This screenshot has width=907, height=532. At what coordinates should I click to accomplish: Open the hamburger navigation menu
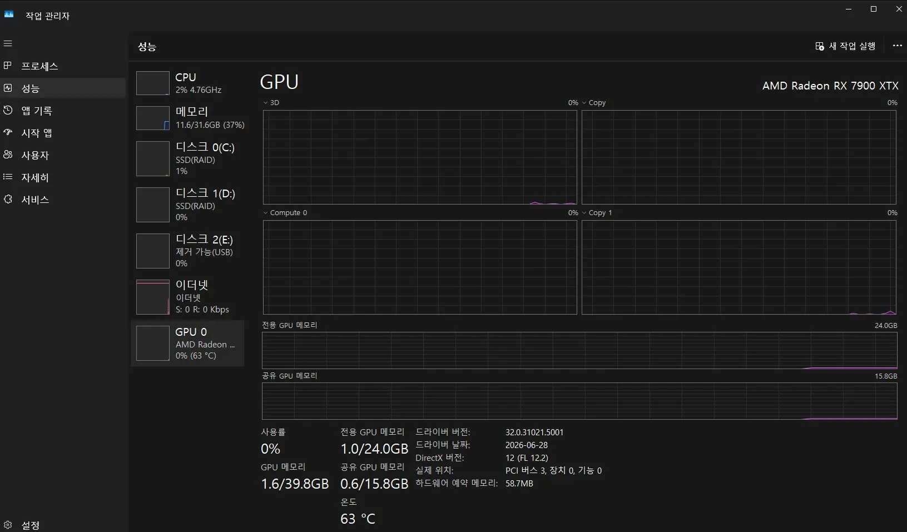8,43
